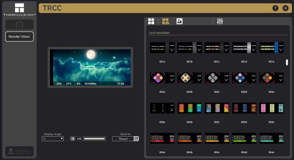294x160 pixels.
Task: Select template thumbnail 002c
Action: click(x=217, y=78)
